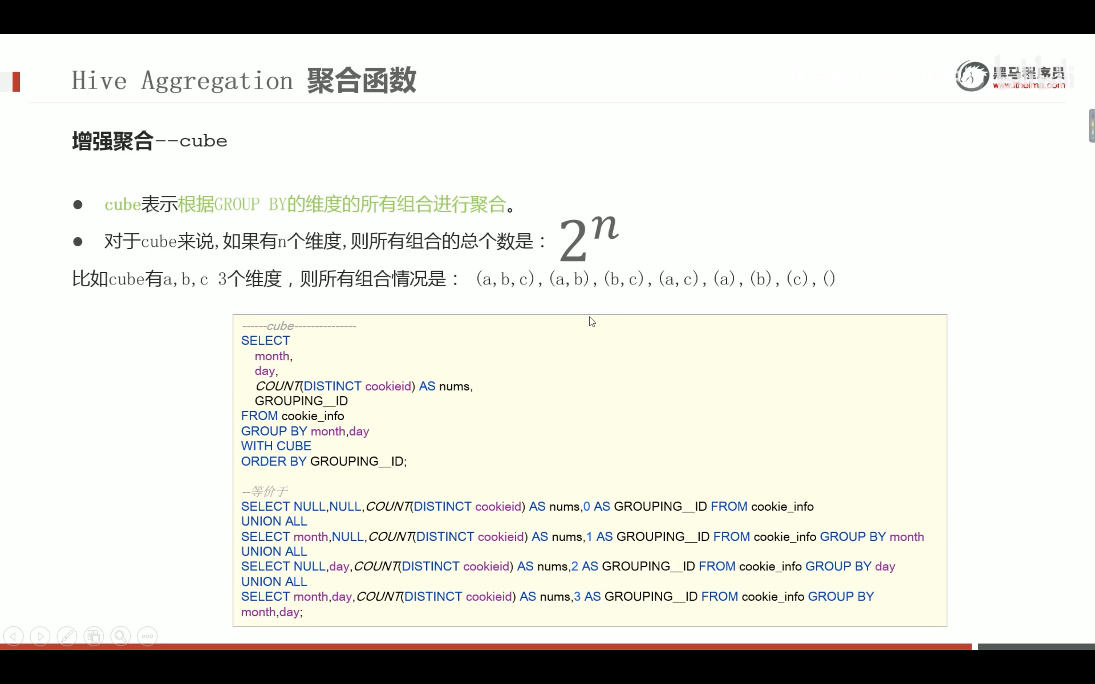Click the 'GROUP BY month,day' line

pos(305,432)
